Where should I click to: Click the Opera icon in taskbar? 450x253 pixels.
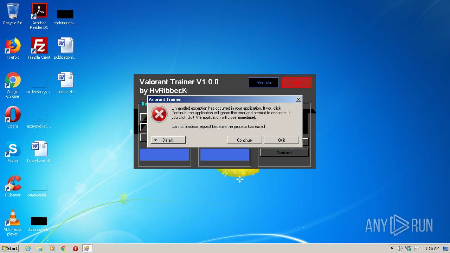pyautogui.click(x=75, y=248)
